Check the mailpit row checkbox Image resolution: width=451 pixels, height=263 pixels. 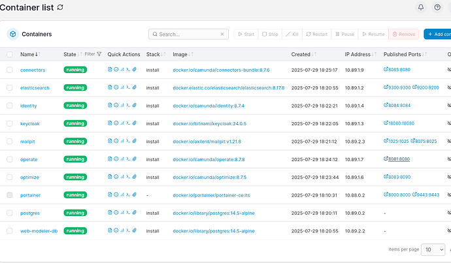(10, 141)
